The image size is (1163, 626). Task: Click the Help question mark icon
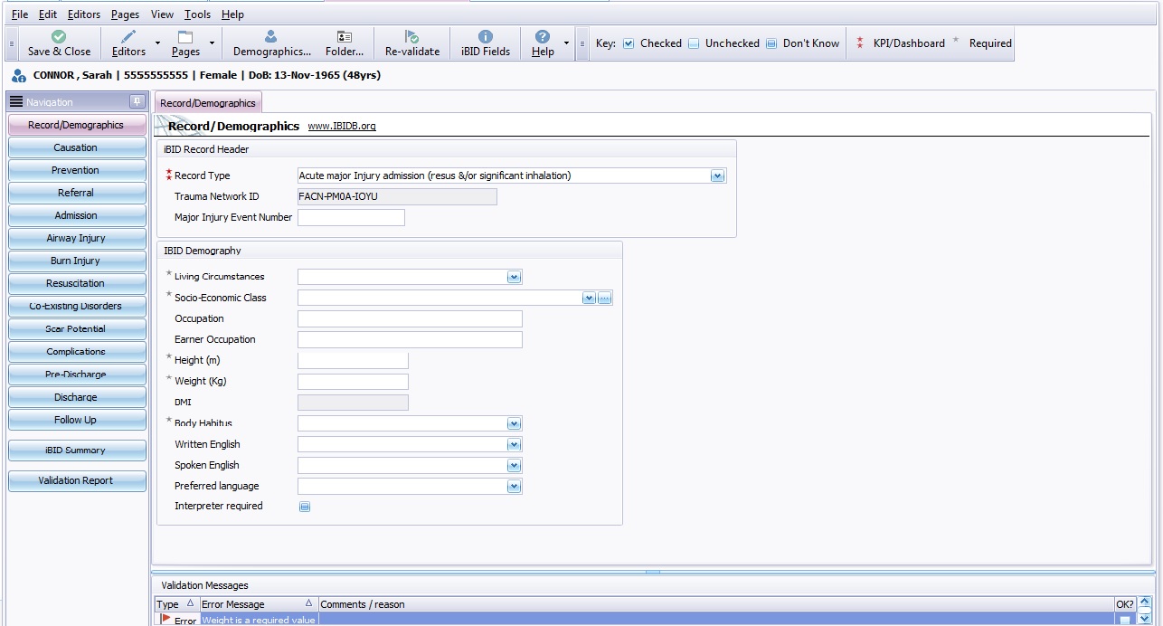click(x=542, y=37)
